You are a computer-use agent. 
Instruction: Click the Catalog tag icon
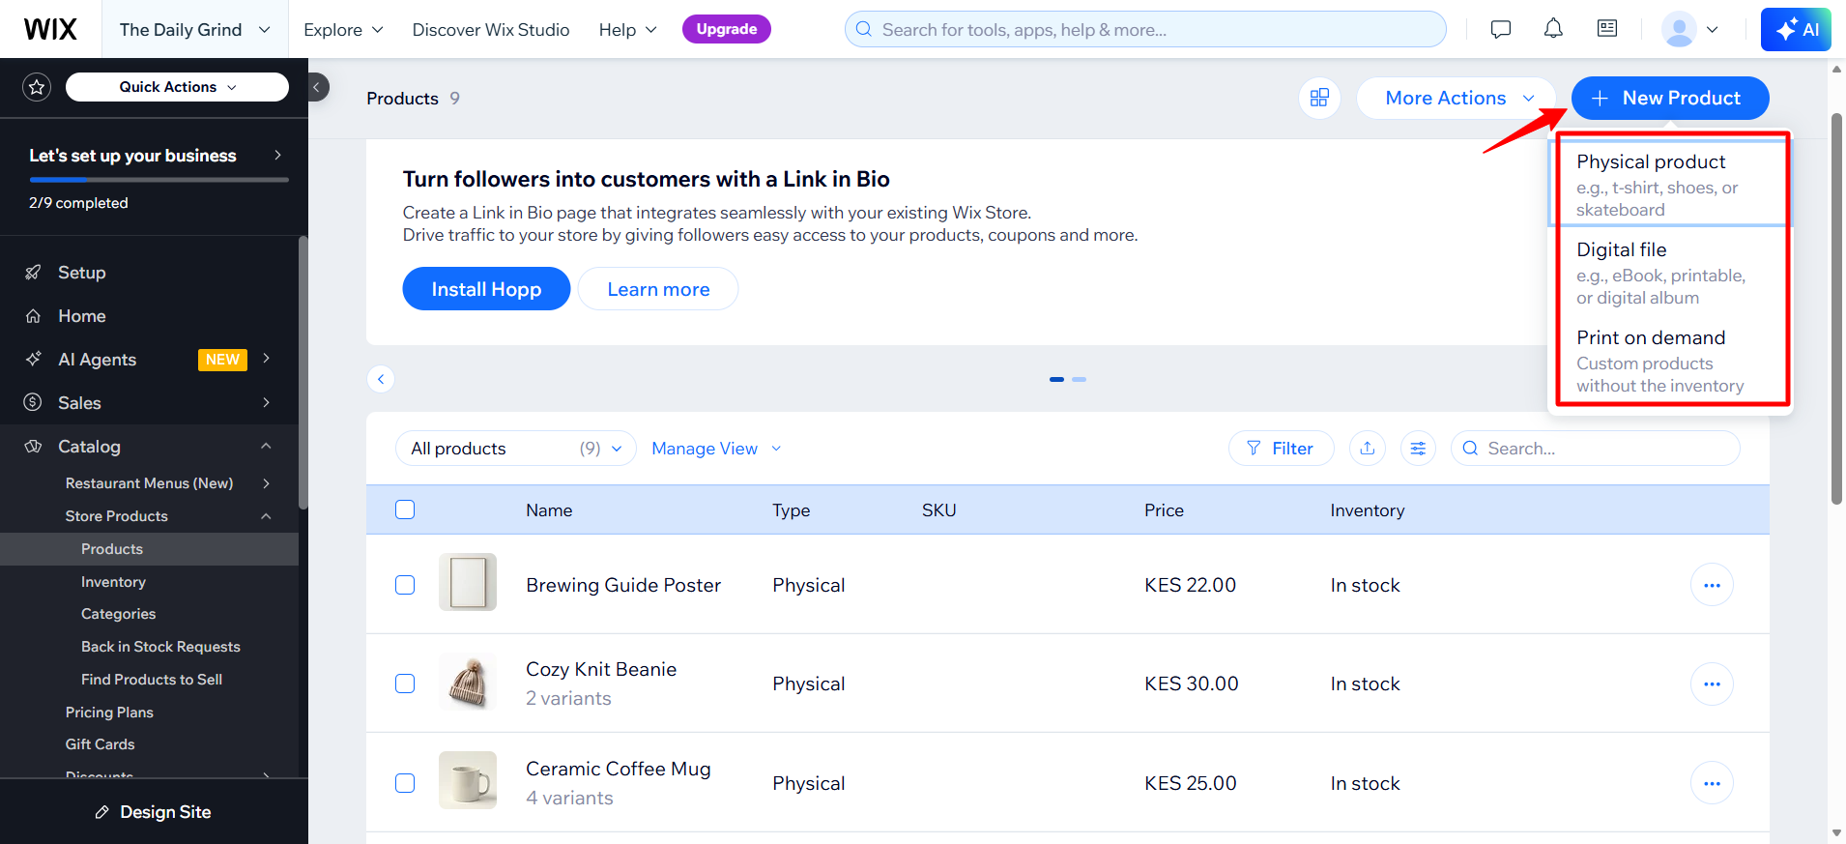33,446
